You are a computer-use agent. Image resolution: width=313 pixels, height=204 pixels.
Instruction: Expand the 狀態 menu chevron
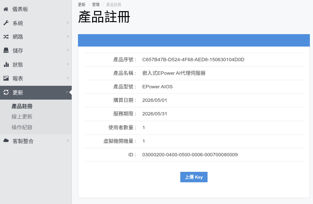tap(68, 64)
